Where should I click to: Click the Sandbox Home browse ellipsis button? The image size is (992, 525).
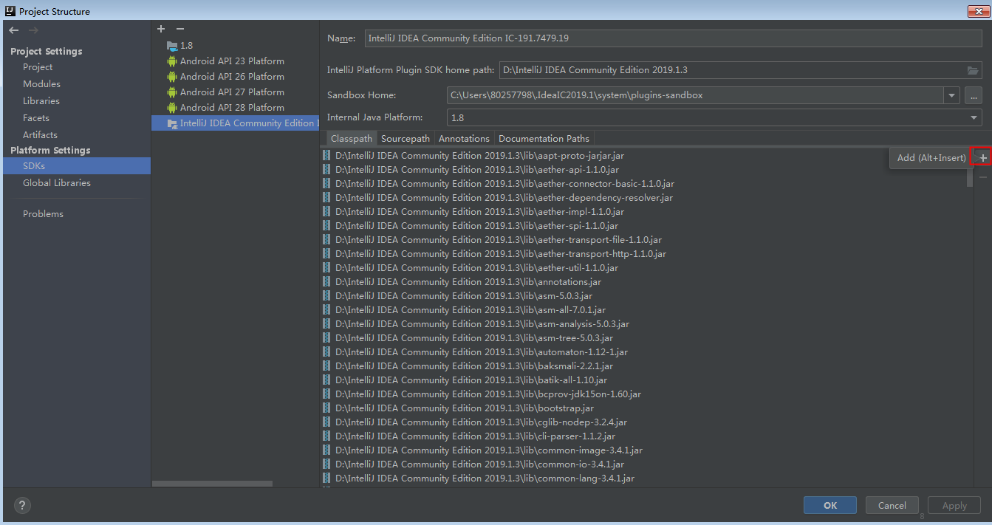[973, 95]
